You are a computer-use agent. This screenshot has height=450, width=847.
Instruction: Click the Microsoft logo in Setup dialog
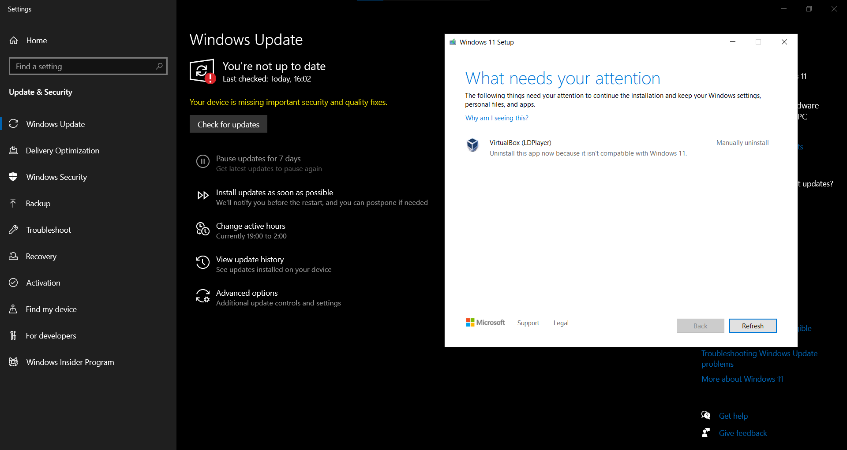pos(485,323)
